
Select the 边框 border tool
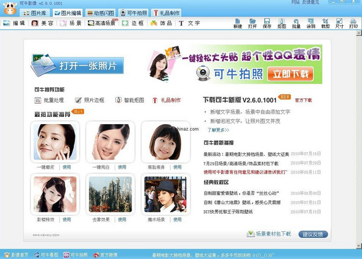133,23
